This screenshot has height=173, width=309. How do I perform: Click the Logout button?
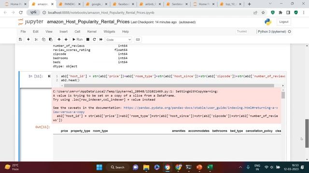(x=283, y=22)
